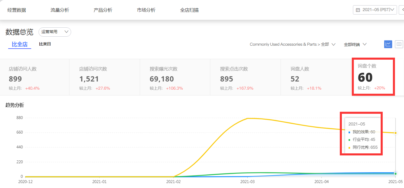Screen dimensions: 404x188
Task: Expand the 全部终端 terminal dropdown
Action: tap(355, 45)
